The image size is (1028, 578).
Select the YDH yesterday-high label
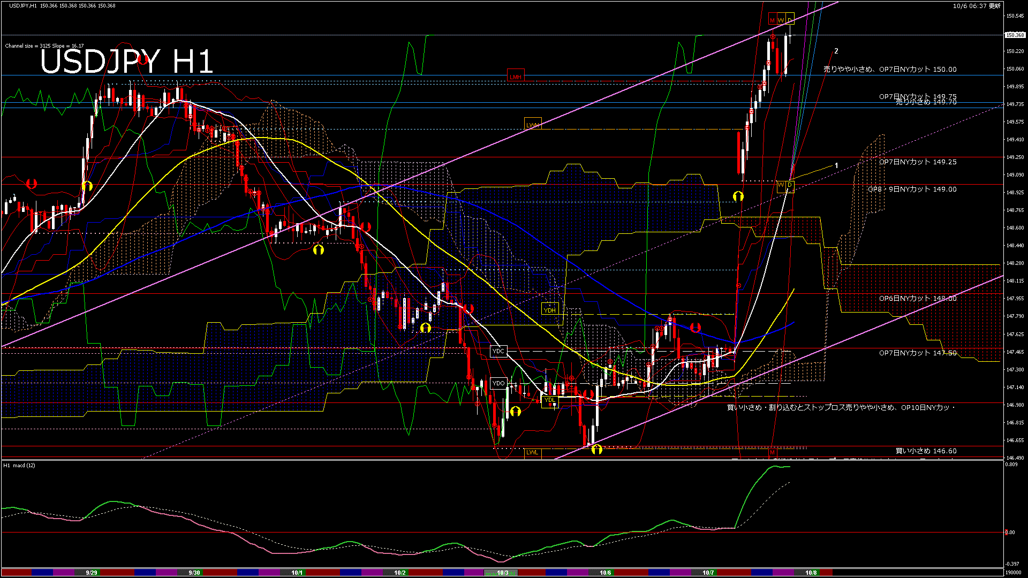(x=549, y=310)
